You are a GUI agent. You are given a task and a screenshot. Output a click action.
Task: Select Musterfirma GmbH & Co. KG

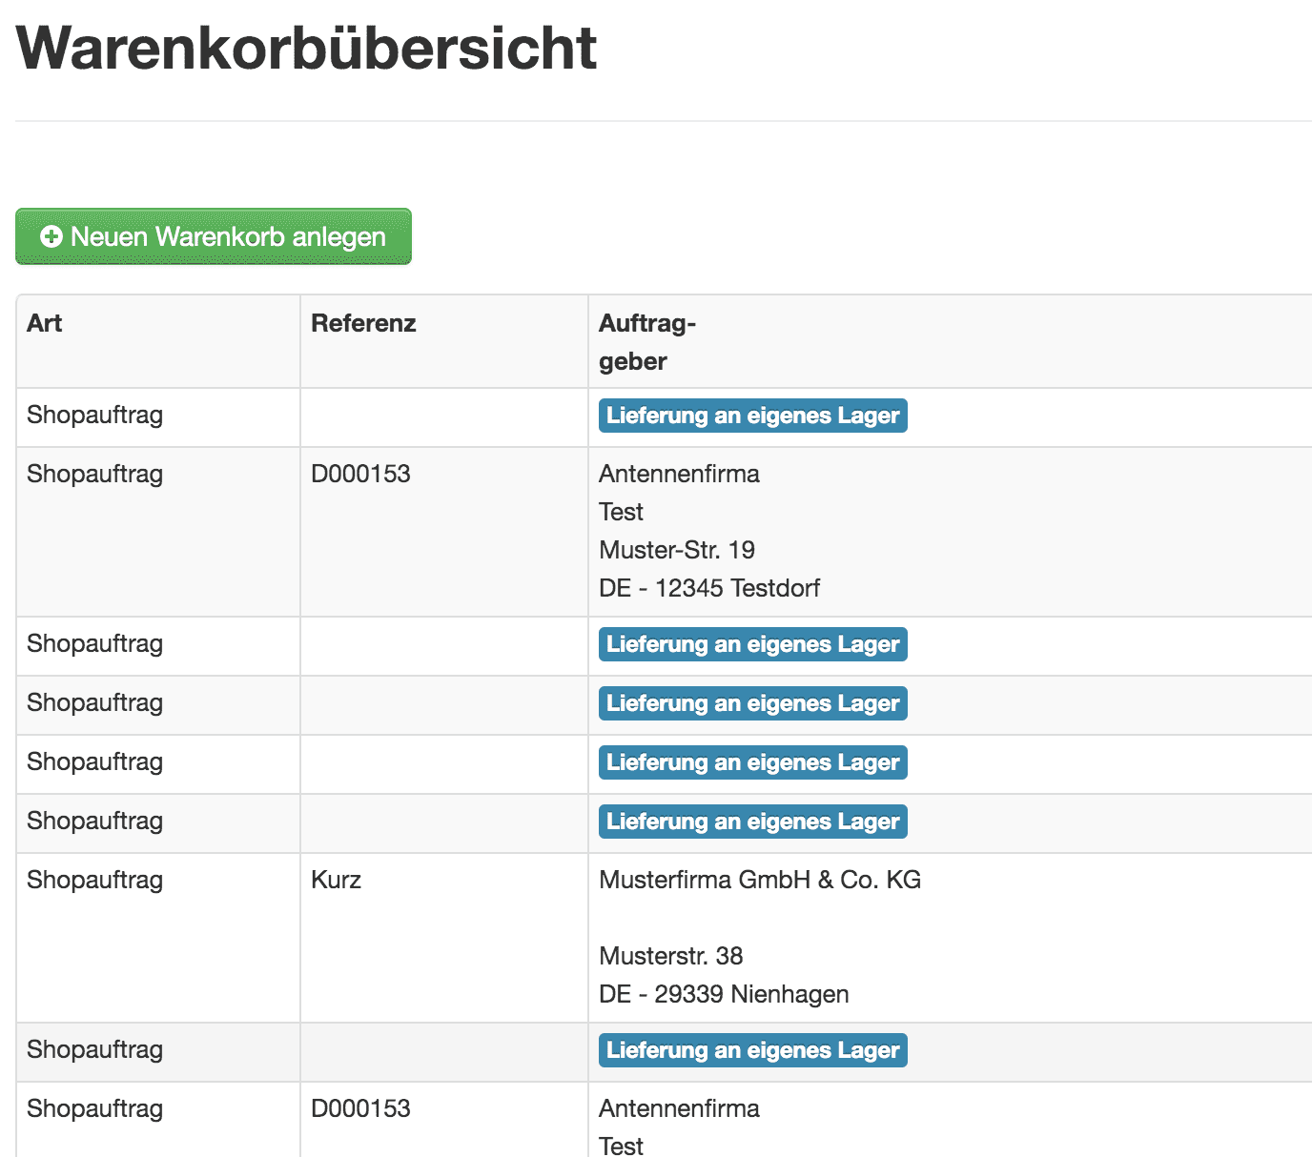tap(760, 880)
